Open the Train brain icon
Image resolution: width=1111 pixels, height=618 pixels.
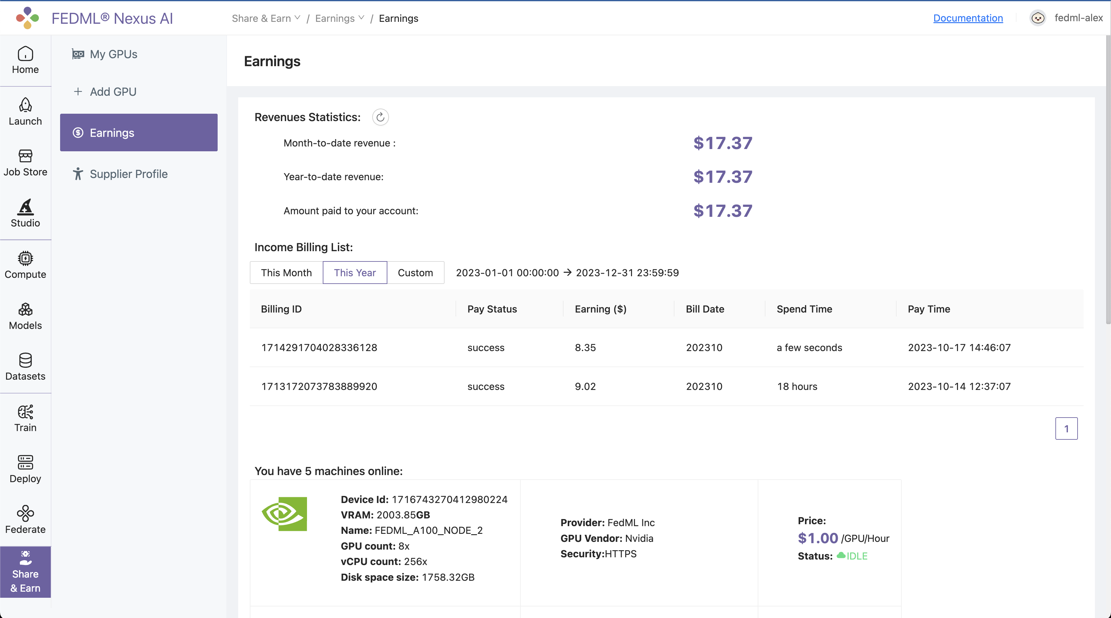click(x=25, y=412)
